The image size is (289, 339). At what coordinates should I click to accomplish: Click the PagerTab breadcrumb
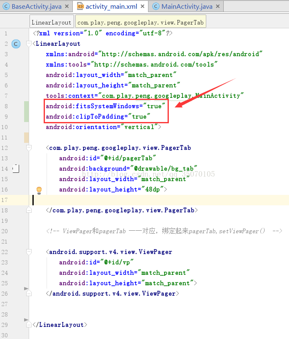(141, 22)
